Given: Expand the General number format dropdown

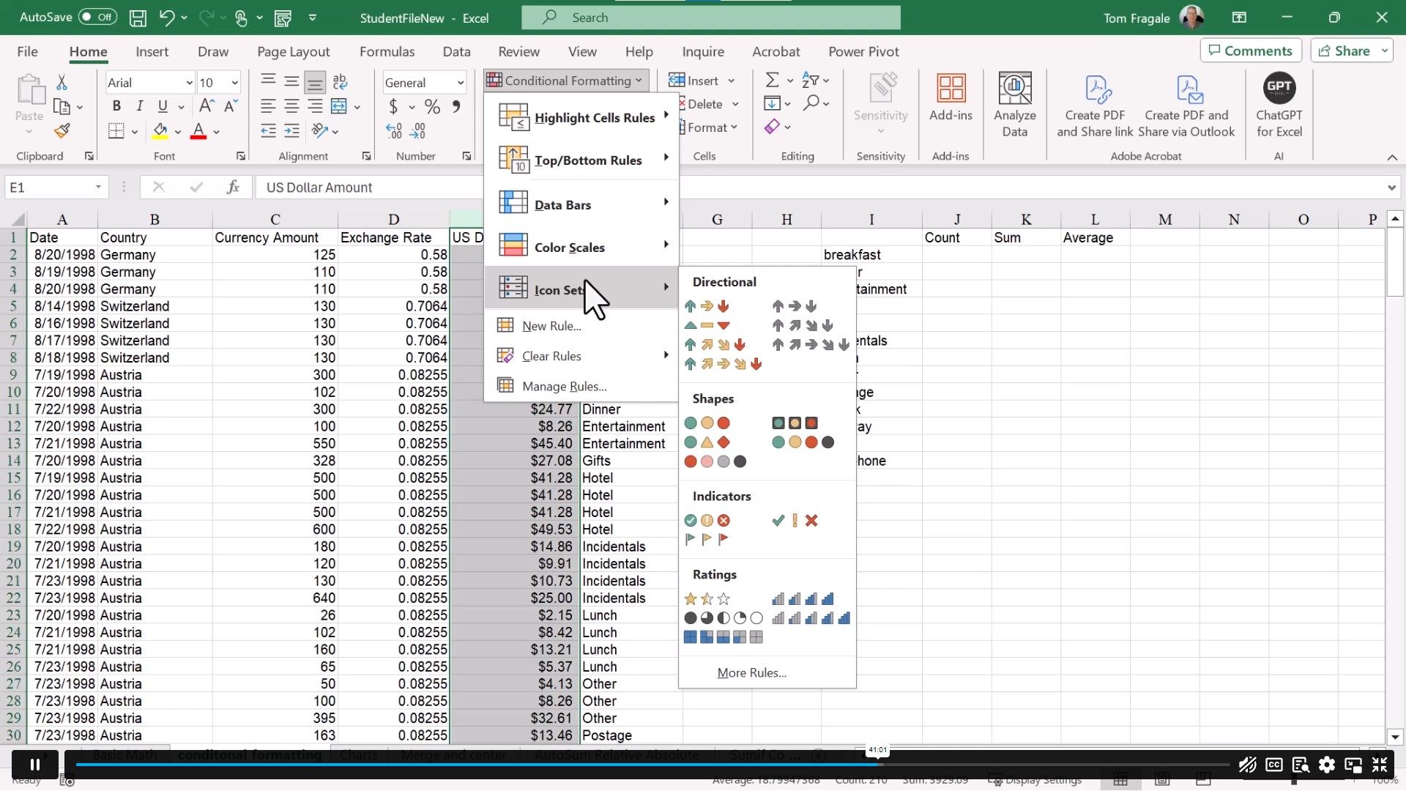Looking at the screenshot, I should pos(461,82).
